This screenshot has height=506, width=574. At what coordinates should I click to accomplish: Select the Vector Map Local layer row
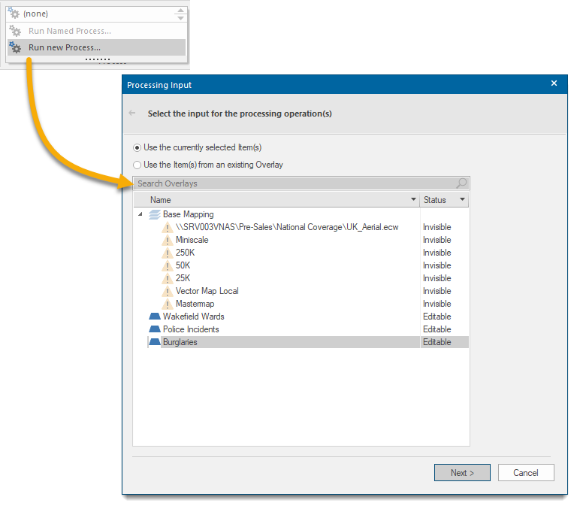pyautogui.click(x=207, y=291)
